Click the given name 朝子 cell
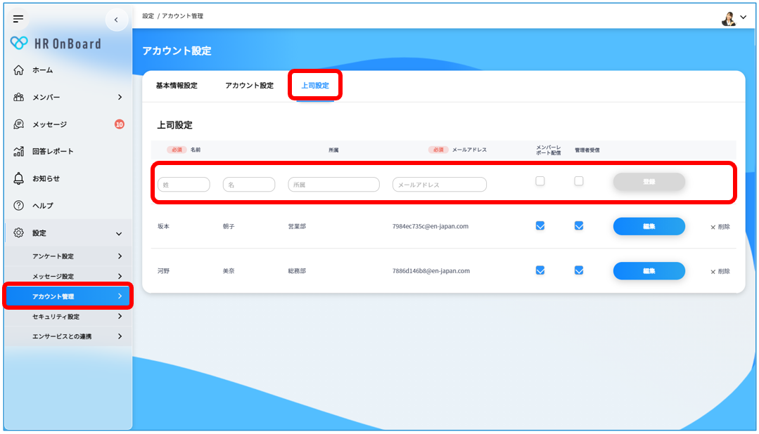759x434 pixels. [x=229, y=226]
